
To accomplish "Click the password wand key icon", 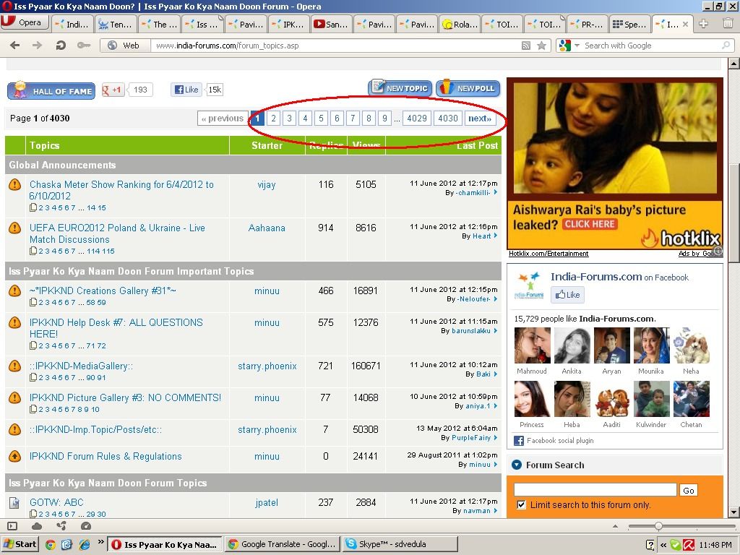I will (84, 46).
